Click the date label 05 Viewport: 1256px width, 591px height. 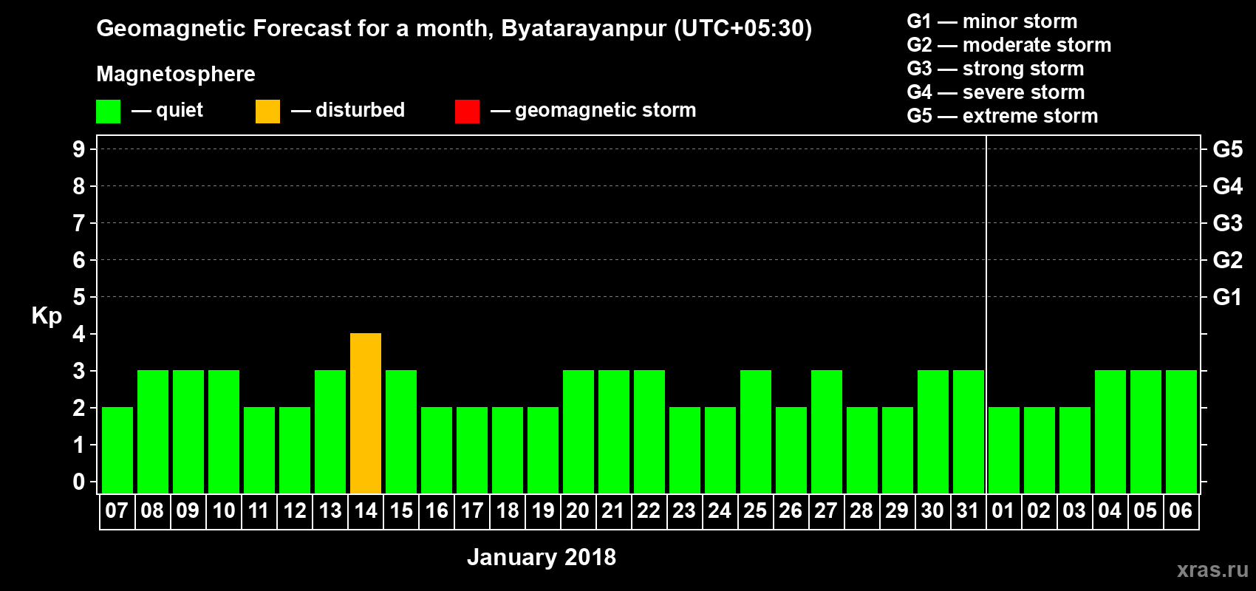(1145, 510)
